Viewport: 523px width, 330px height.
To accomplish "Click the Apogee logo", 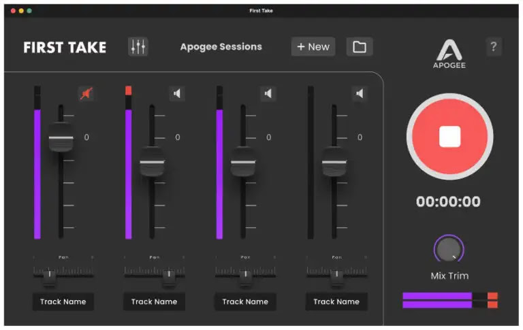I will (x=449, y=53).
